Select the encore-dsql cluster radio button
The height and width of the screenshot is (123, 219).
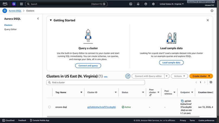coord(49,107)
